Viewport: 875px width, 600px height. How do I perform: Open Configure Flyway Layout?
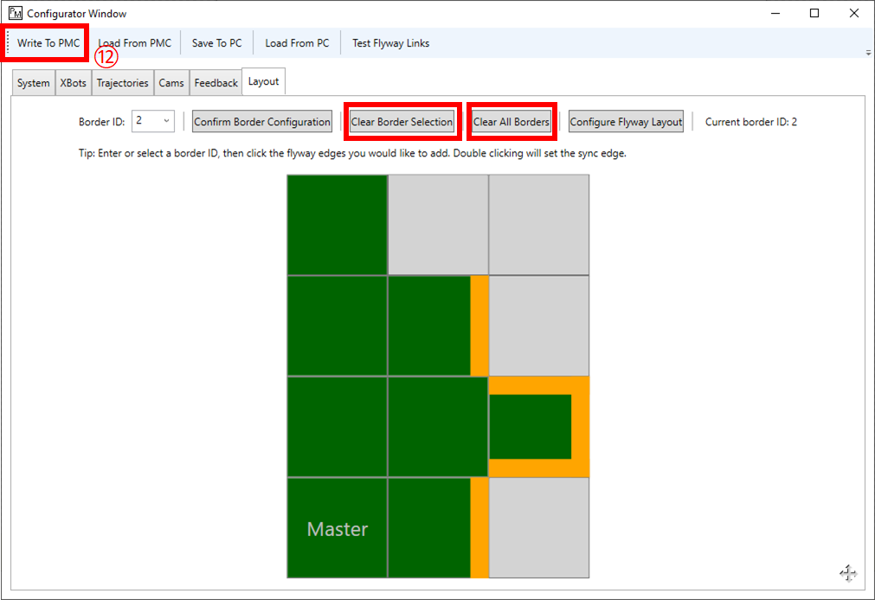tap(625, 121)
